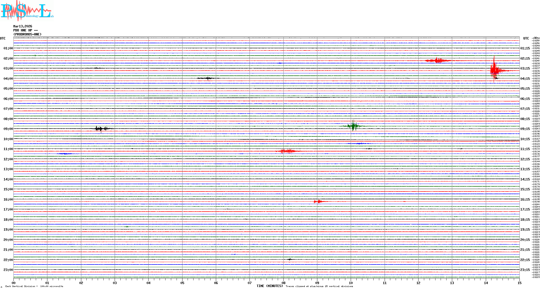
Task: Click the Mar13,2026 date text
Action: (23, 26)
